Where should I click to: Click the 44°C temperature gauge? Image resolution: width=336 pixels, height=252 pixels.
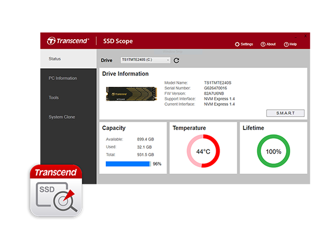coord(203,151)
